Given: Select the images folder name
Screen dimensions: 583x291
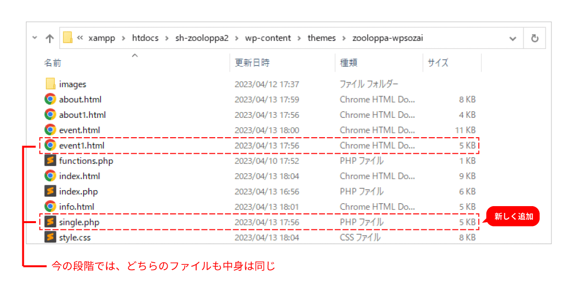Looking at the screenshot, I should pyautogui.click(x=73, y=84).
